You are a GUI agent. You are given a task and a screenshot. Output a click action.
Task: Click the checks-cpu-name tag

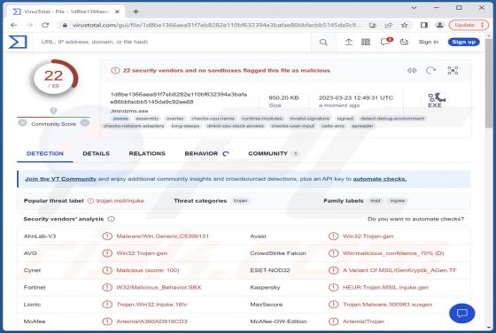click(213, 119)
